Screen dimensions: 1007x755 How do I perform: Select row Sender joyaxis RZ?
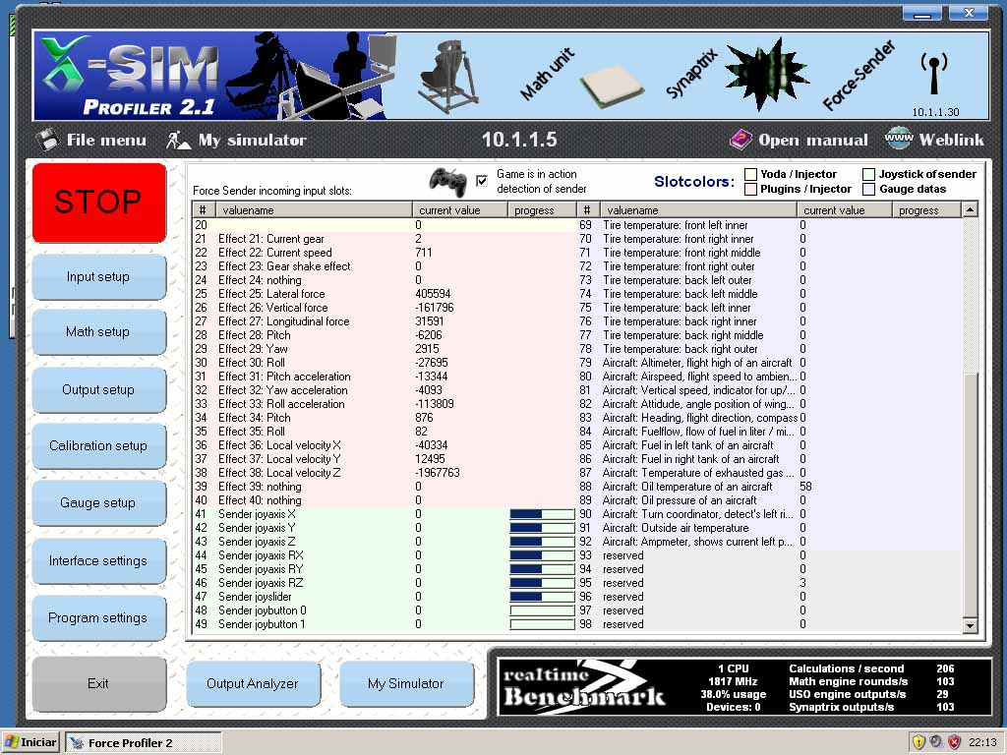(x=385, y=583)
